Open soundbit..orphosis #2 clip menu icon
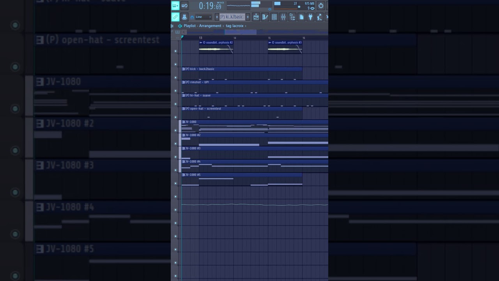The height and width of the screenshot is (281, 499). (201, 43)
